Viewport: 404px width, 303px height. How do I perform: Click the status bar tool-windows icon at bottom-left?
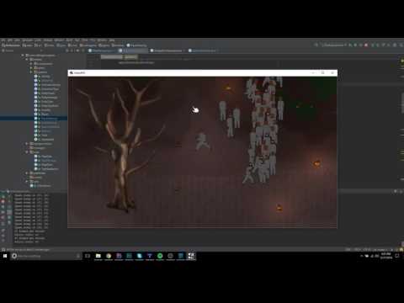[3, 249]
